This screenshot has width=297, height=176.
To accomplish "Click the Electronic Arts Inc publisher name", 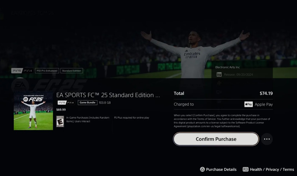I will (227, 67).
